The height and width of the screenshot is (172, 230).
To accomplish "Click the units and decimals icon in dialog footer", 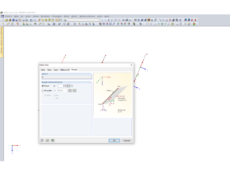I will (53, 141).
